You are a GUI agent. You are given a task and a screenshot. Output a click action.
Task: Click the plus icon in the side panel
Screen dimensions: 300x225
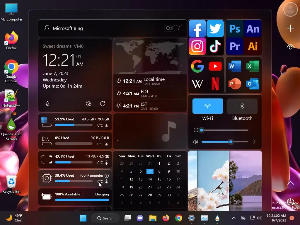pyautogui.click(x=290, y=28)
